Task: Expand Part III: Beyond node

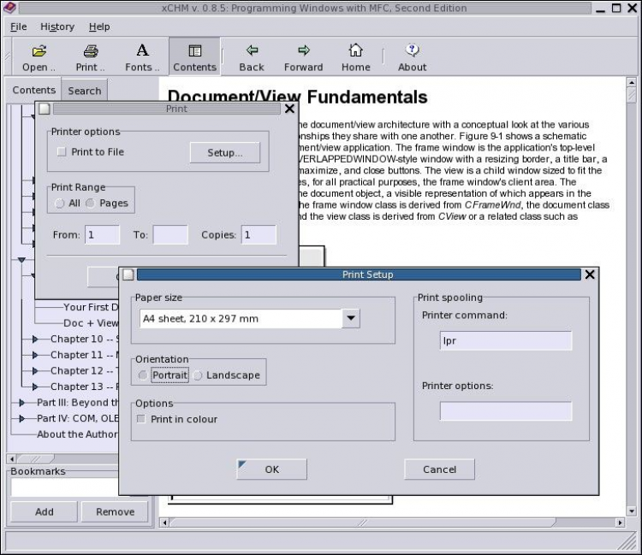Action: tap(21, 403)
